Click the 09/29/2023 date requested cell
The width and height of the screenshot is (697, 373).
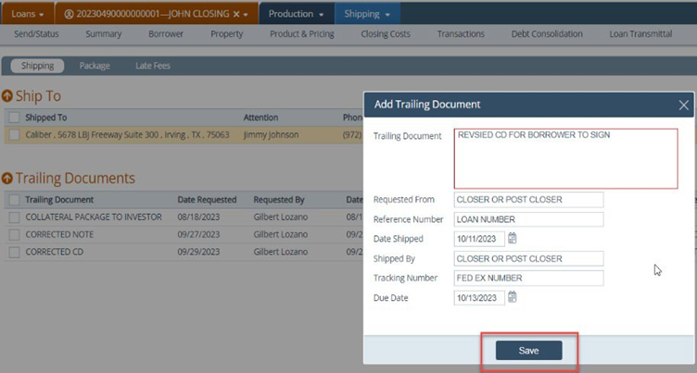coord(198,252)
